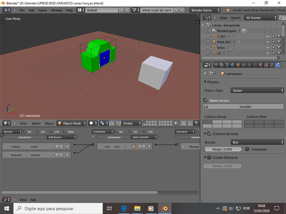Open the Object Constraints tab
The image size is (286, 214).
click(244, 65)
